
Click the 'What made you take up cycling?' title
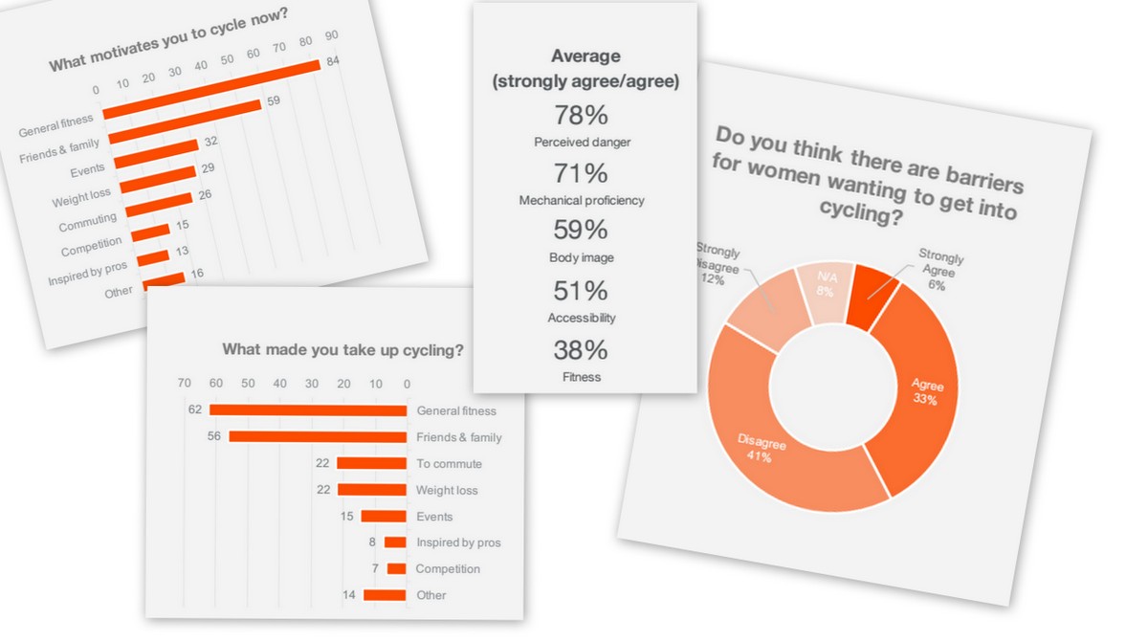(342, 350)
